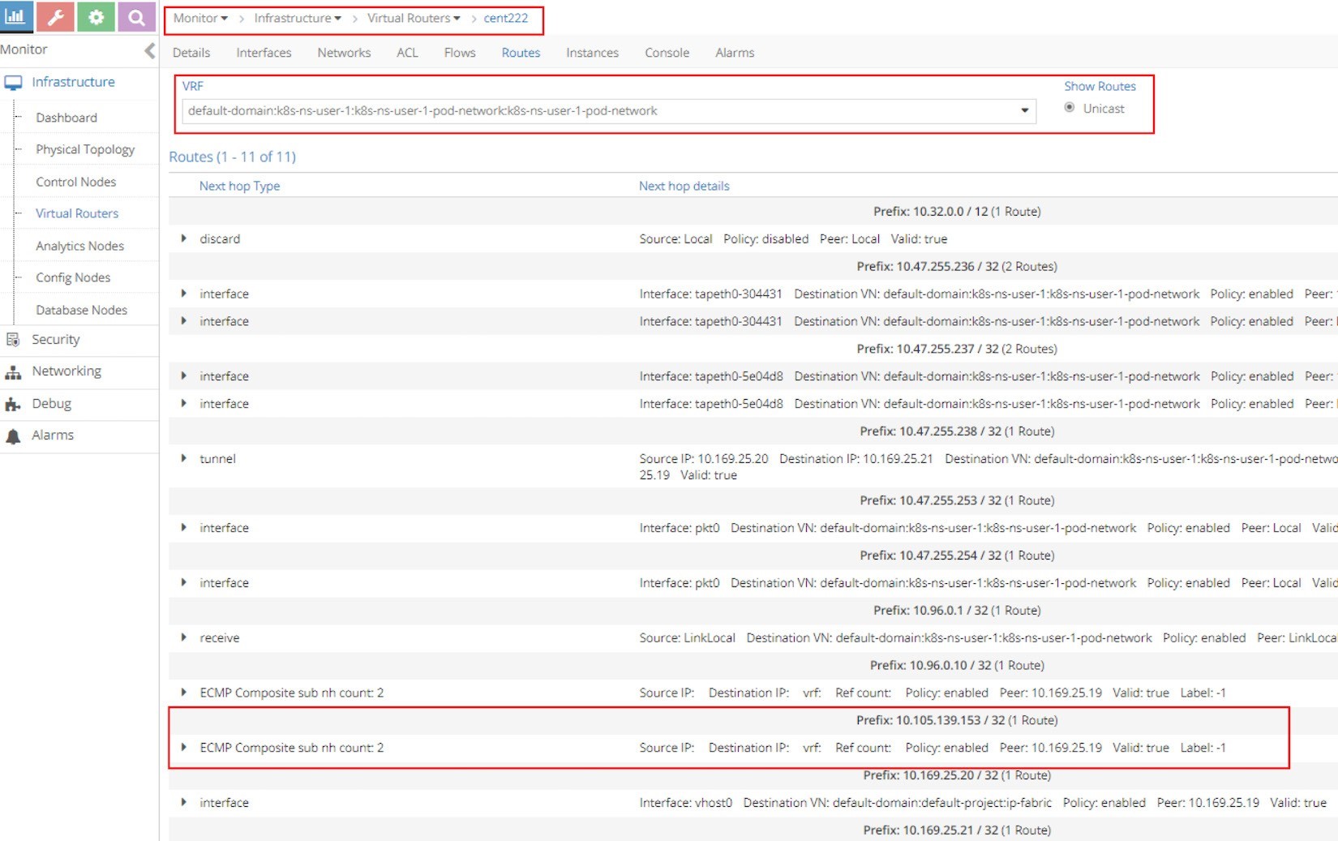Open the Configure wrench icon
Image resolution: width=1338 pixels, height=841 pixels.
(x=55, y=16)
